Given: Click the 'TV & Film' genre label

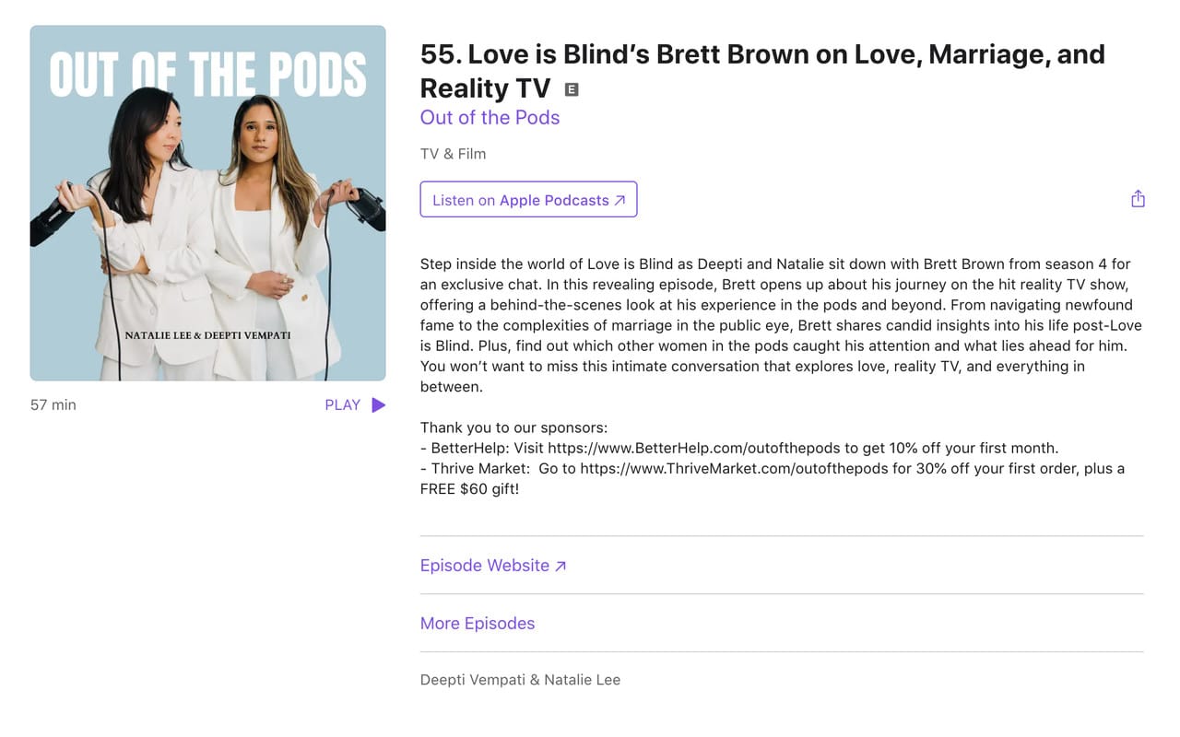Looking at the screenshot, I should tap(453, 154).
